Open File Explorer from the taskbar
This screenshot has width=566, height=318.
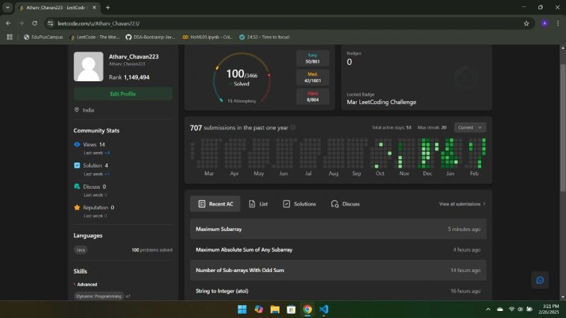(275, 310)
